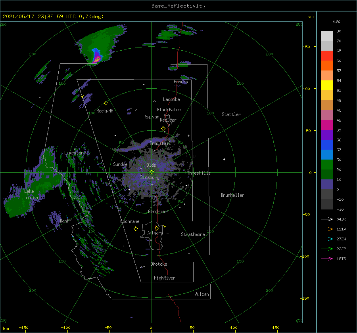Viewport: 357px width, 333px height.
Task: Click the Lake Louise label
Action: click(31, 194)
